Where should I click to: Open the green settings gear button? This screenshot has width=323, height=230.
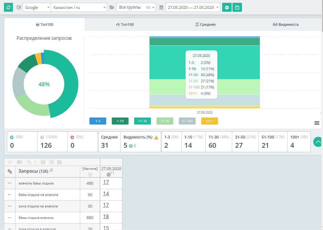tap(227, 8)
